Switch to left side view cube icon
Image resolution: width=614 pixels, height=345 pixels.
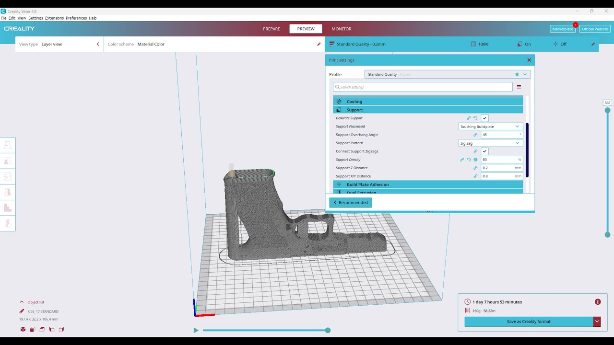click(52, 329)
